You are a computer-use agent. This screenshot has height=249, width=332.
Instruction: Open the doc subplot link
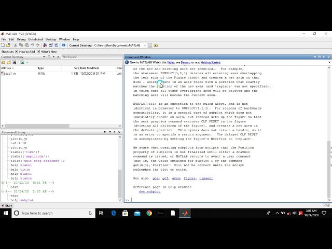149,191
